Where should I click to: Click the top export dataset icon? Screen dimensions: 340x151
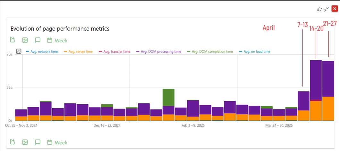click(13, 40)
